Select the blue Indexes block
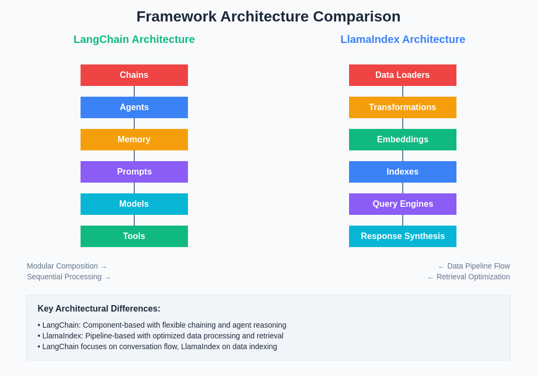The width and height of the screenshot is (537, 376). pyautogui.click(x=403, y=172)
